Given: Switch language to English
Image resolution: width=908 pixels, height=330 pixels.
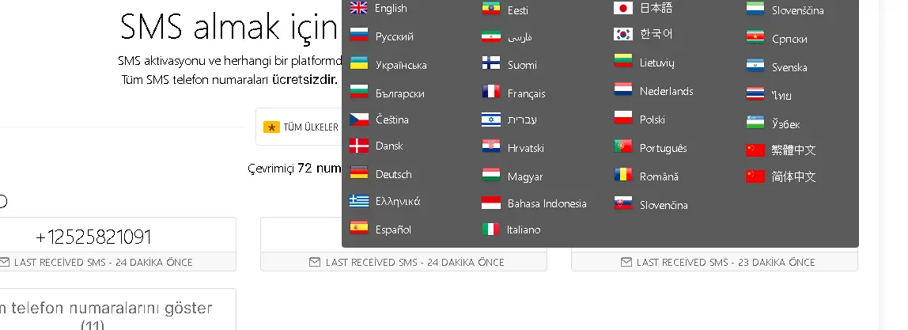Looking at the screenshot, I should pyautogui.click(x=391, y=8).
